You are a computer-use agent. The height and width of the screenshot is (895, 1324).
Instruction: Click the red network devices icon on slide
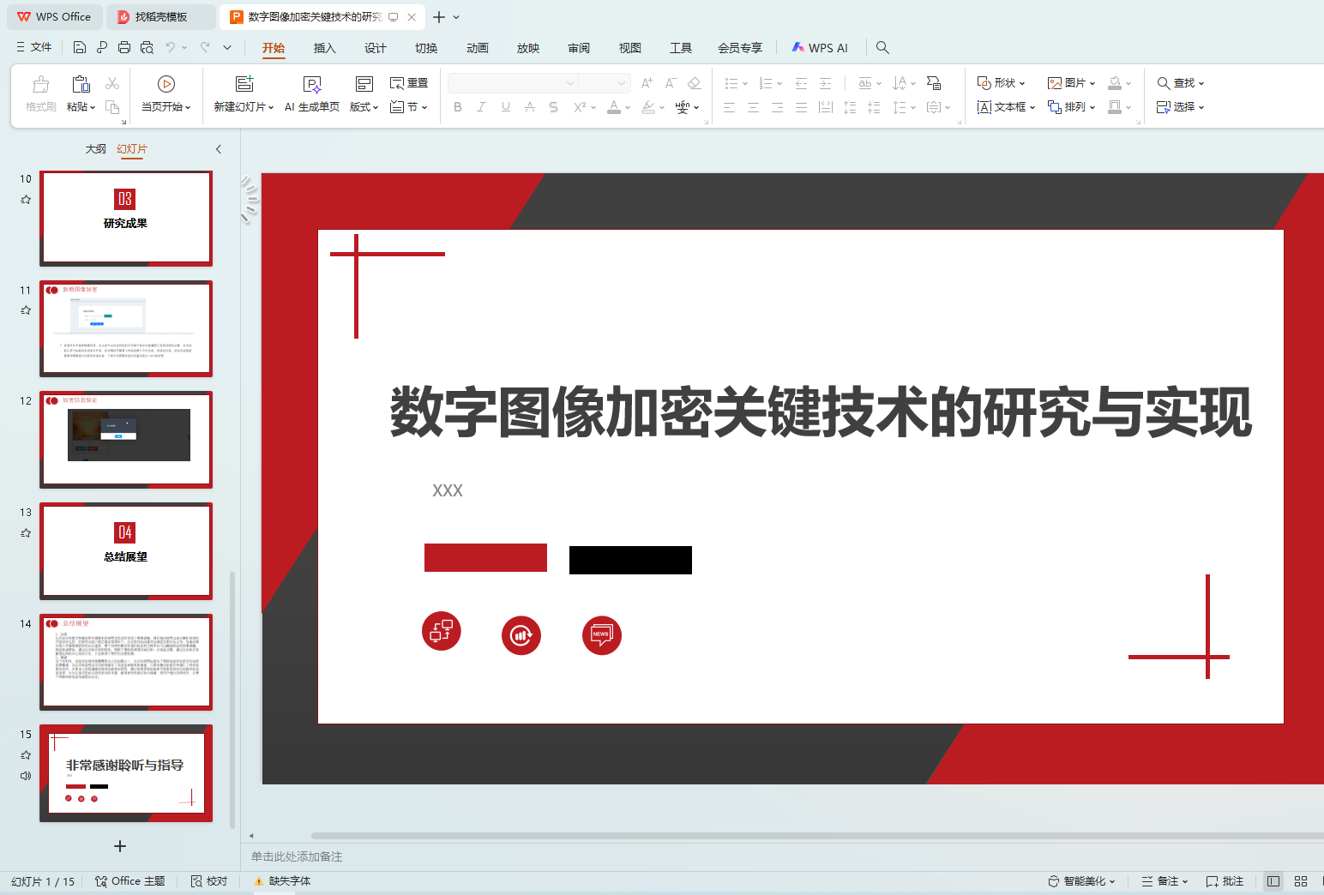[x=442, y=632]
